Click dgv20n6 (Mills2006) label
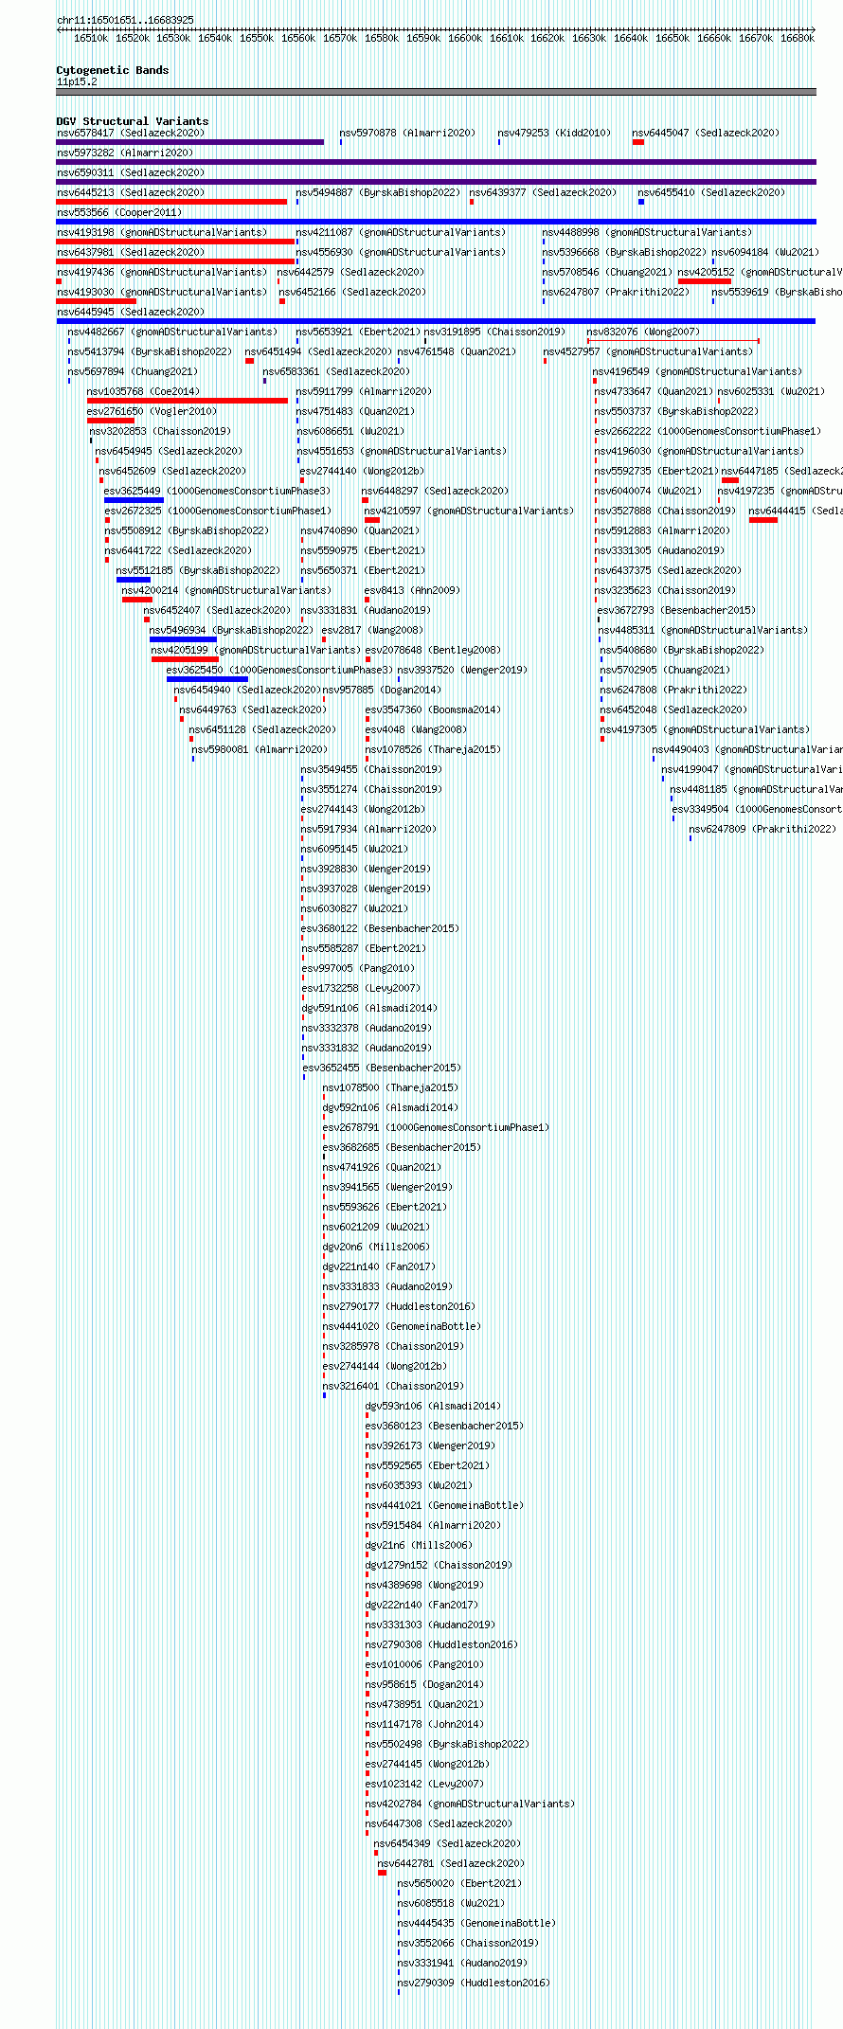The width and height of the screenshot is (843, 2029). tap(376, 1248)
